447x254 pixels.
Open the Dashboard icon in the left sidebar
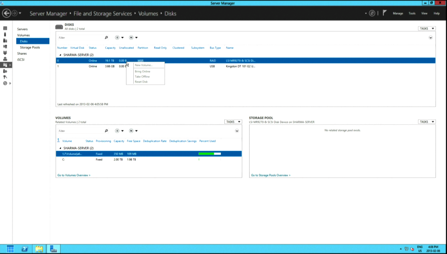pyautogui.click(x=5, y=28)
